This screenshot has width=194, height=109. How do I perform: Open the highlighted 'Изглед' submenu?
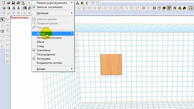coord(53,34)
